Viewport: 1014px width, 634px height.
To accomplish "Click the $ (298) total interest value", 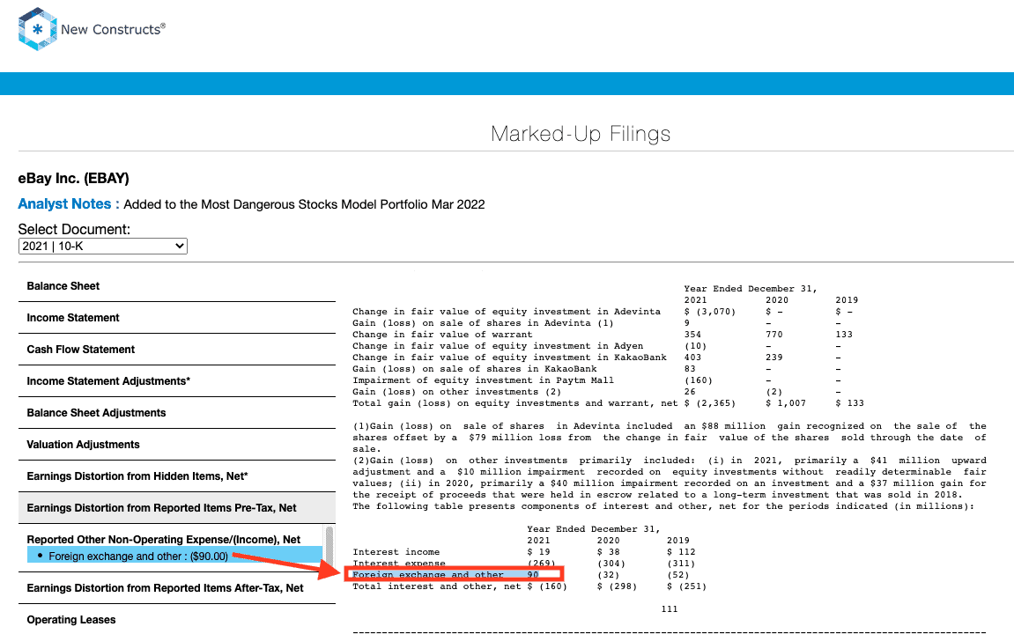I will [617, 586].
